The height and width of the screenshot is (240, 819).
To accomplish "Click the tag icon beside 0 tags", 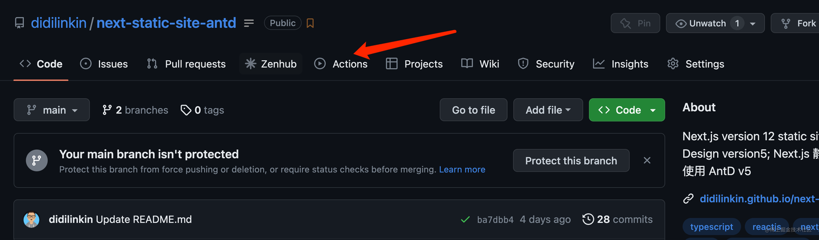I will 186,110.
